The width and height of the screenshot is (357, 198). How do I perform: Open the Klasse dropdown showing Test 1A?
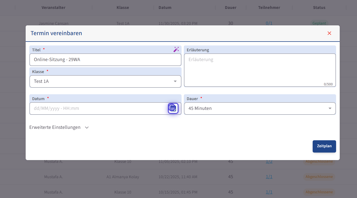click(x=105, y=81)
